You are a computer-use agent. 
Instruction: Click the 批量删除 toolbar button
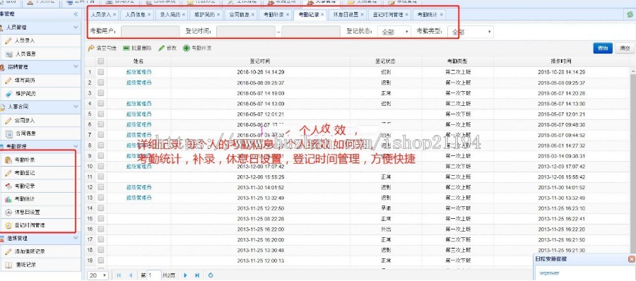click(137, 48)
